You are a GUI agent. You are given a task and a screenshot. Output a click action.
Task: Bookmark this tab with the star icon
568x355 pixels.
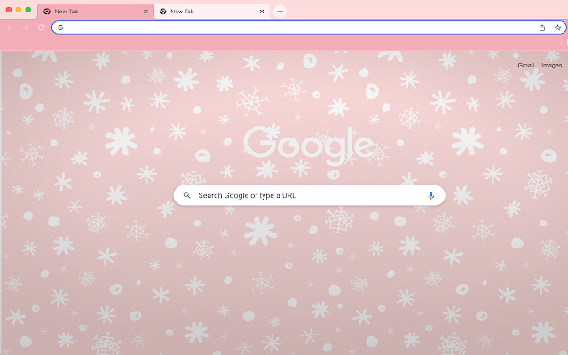557,28
